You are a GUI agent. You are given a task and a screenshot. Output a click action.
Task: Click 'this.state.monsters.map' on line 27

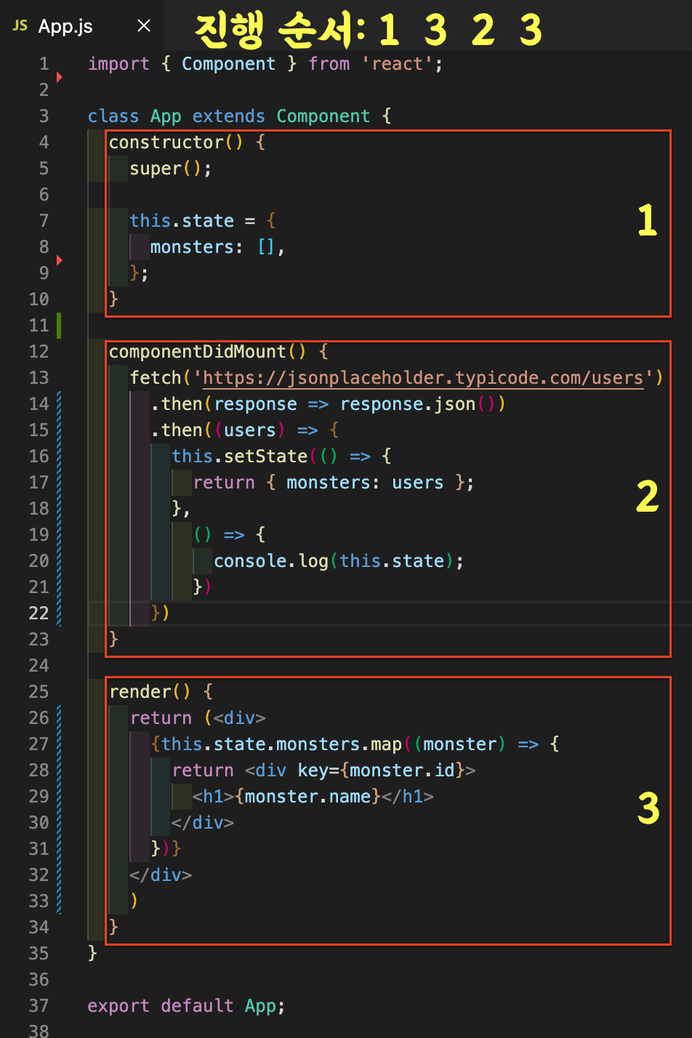tap(281, 744)
